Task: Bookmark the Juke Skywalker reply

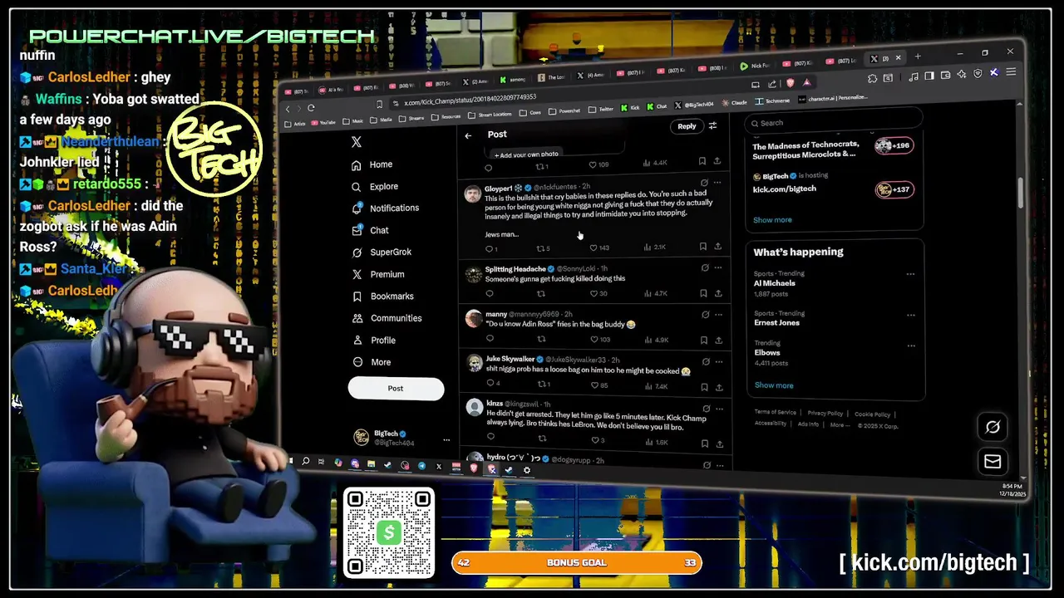Action: [705, 385]
